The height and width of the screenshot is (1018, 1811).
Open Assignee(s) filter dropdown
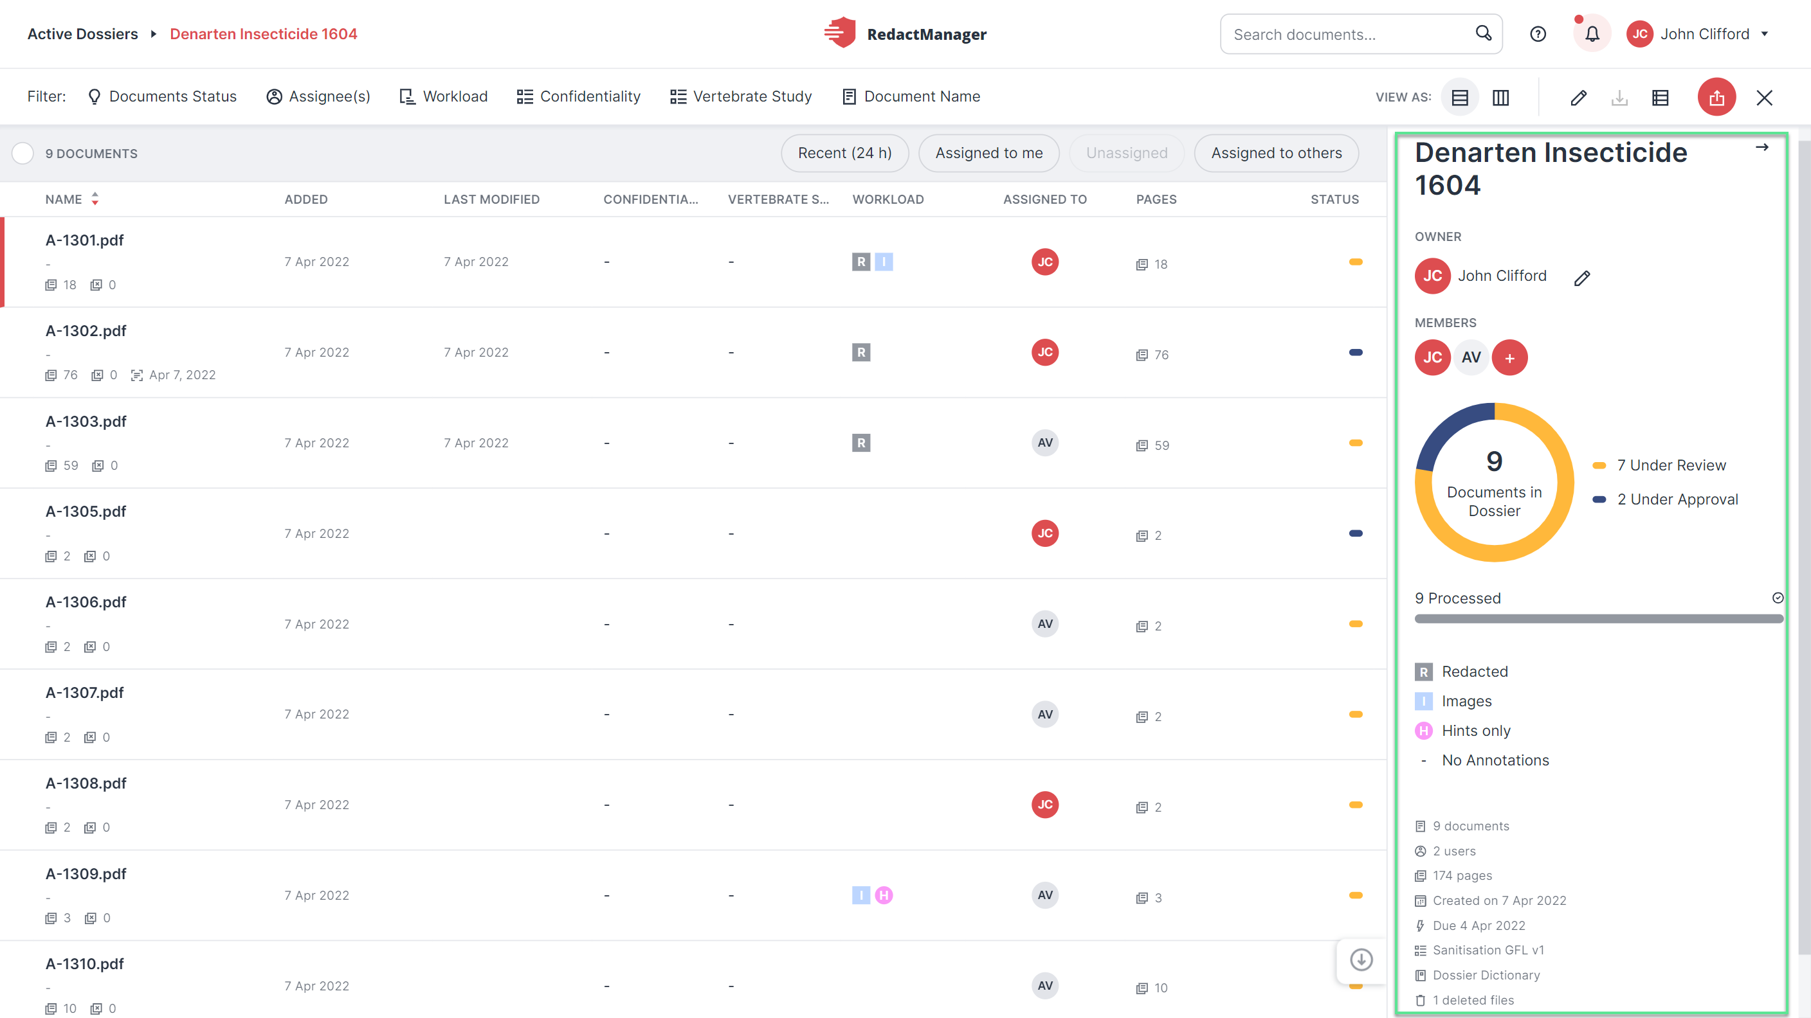click(318, 96)
